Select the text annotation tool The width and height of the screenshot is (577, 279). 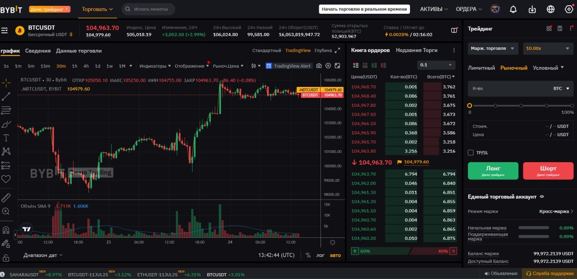[6, 138]
